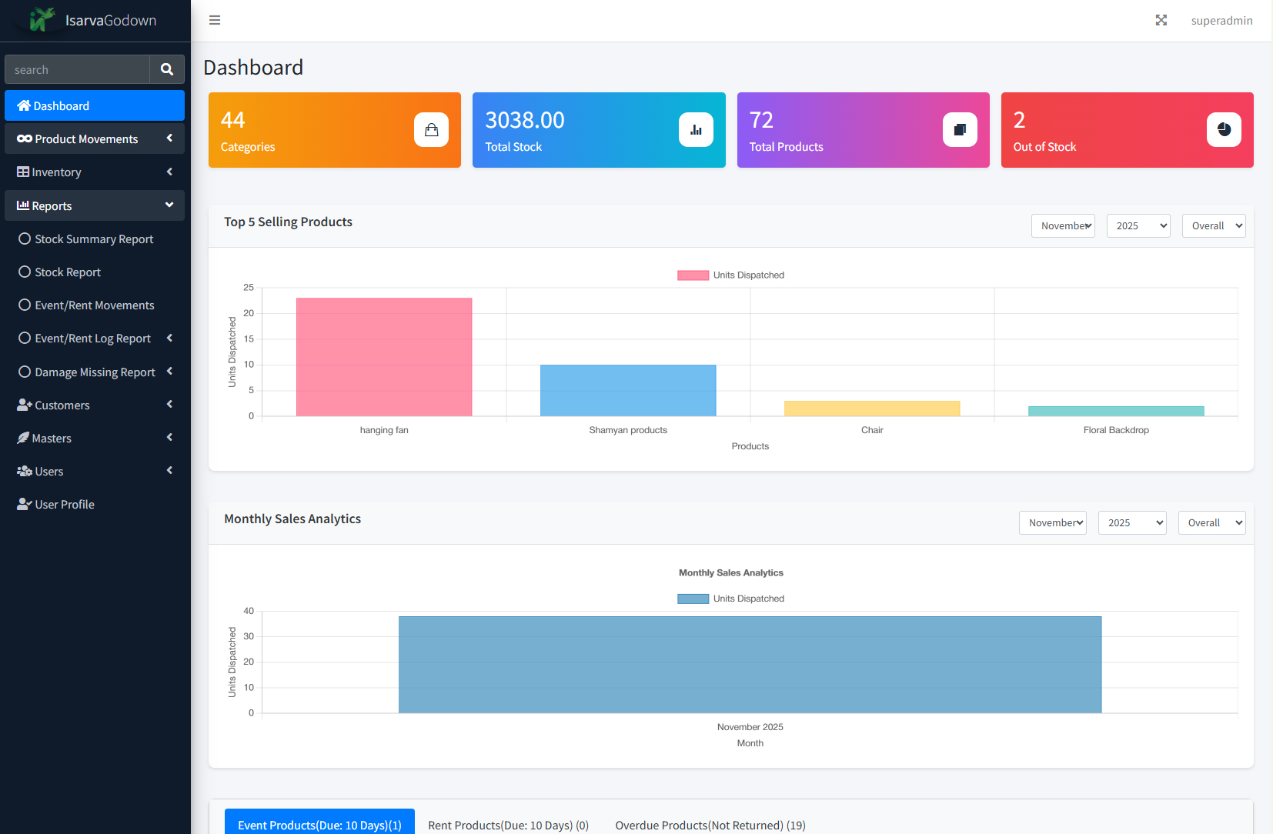Click the Shamyan products bar
Screen dimensions: 1273x834
(x=628, y=391)
